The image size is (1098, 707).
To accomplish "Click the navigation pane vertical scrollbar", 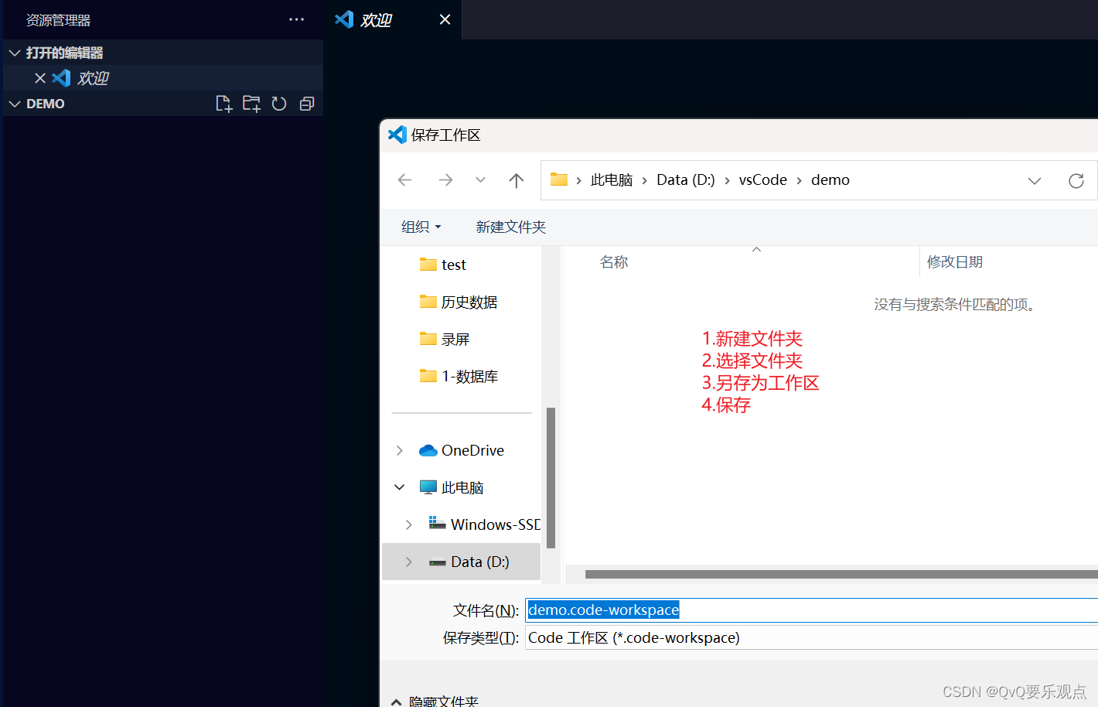I will [x=551, y=477].
